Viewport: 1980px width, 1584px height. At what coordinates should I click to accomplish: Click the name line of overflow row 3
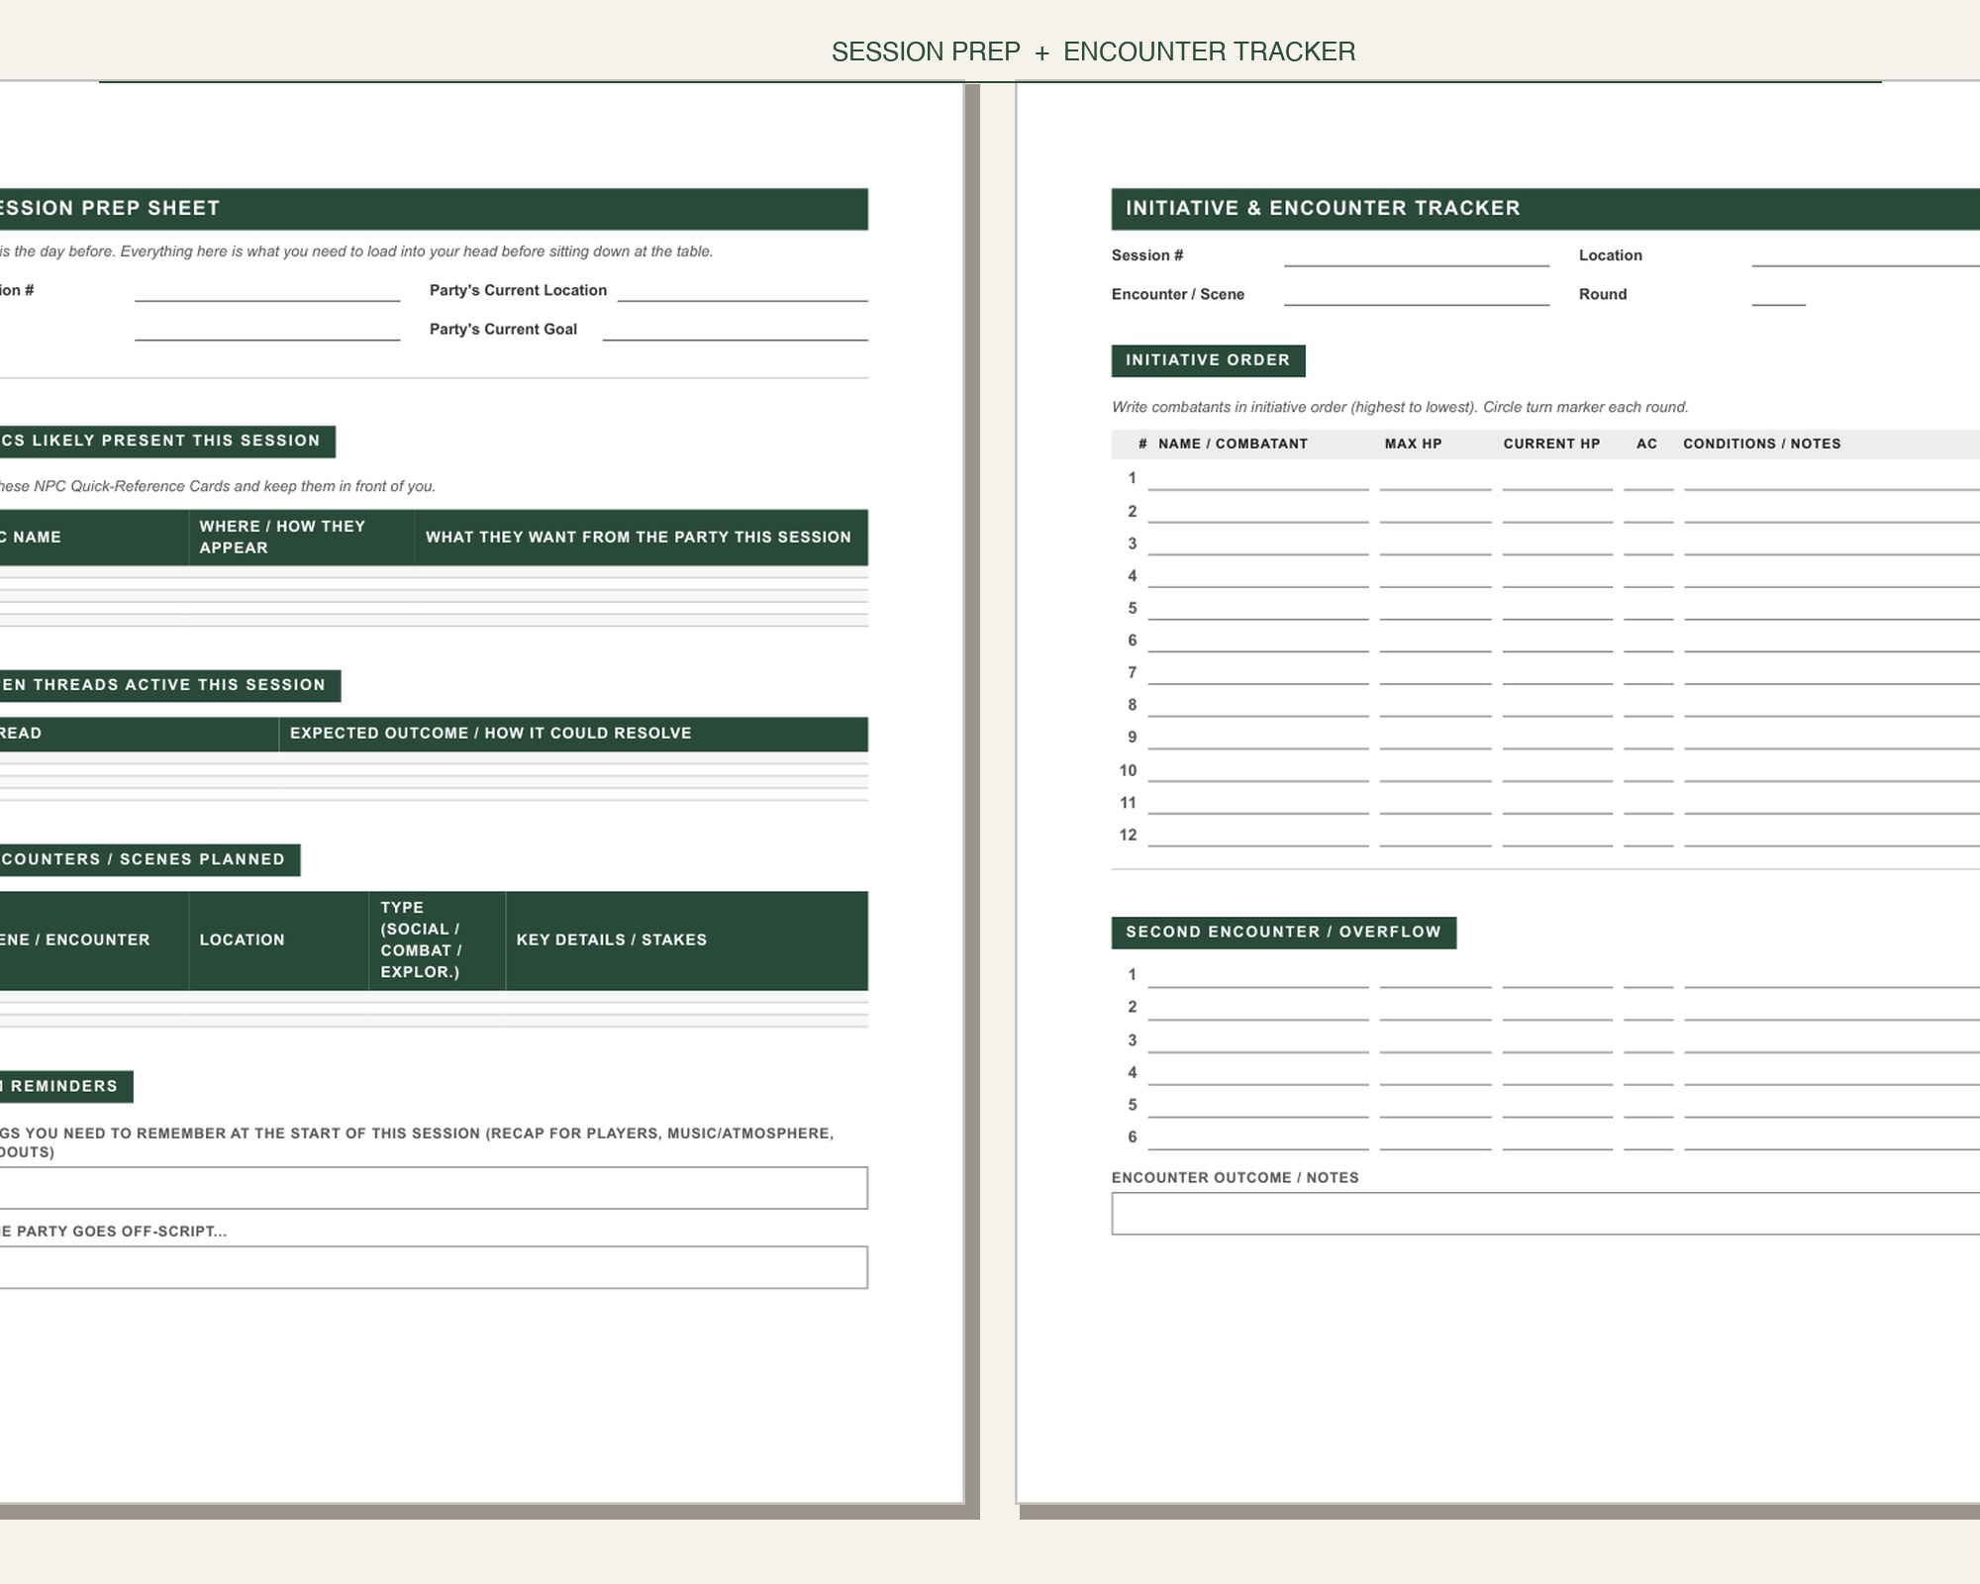[x=1258, y=1041]
